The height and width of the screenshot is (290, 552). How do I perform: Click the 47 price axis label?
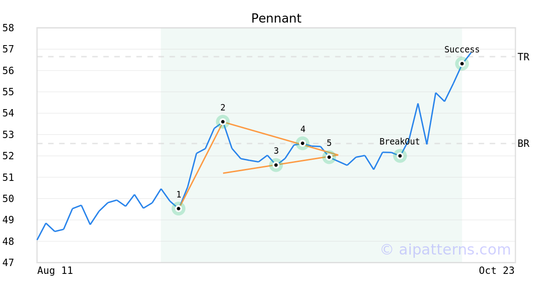[8, 263]
